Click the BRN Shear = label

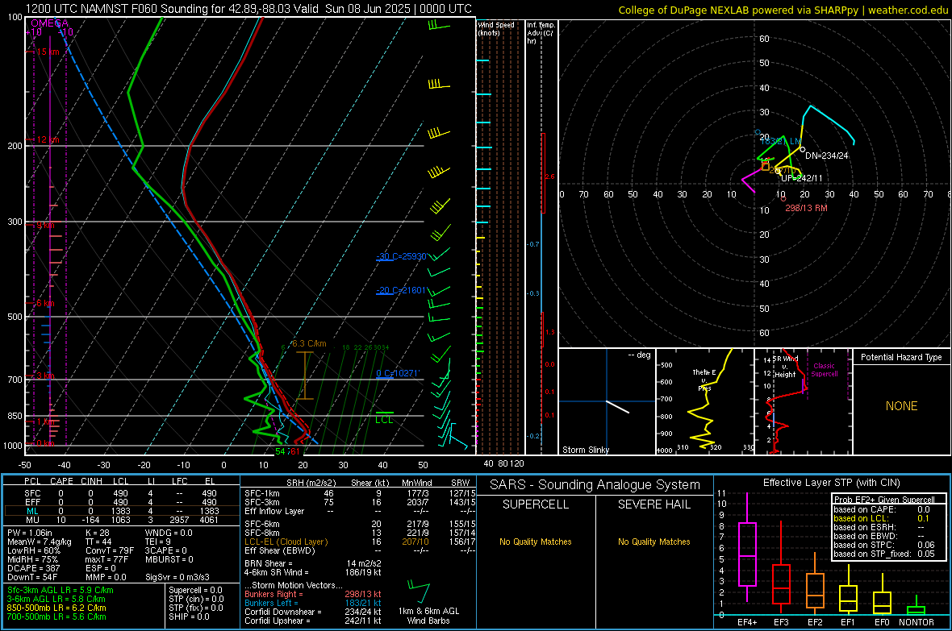coord(269,563)
